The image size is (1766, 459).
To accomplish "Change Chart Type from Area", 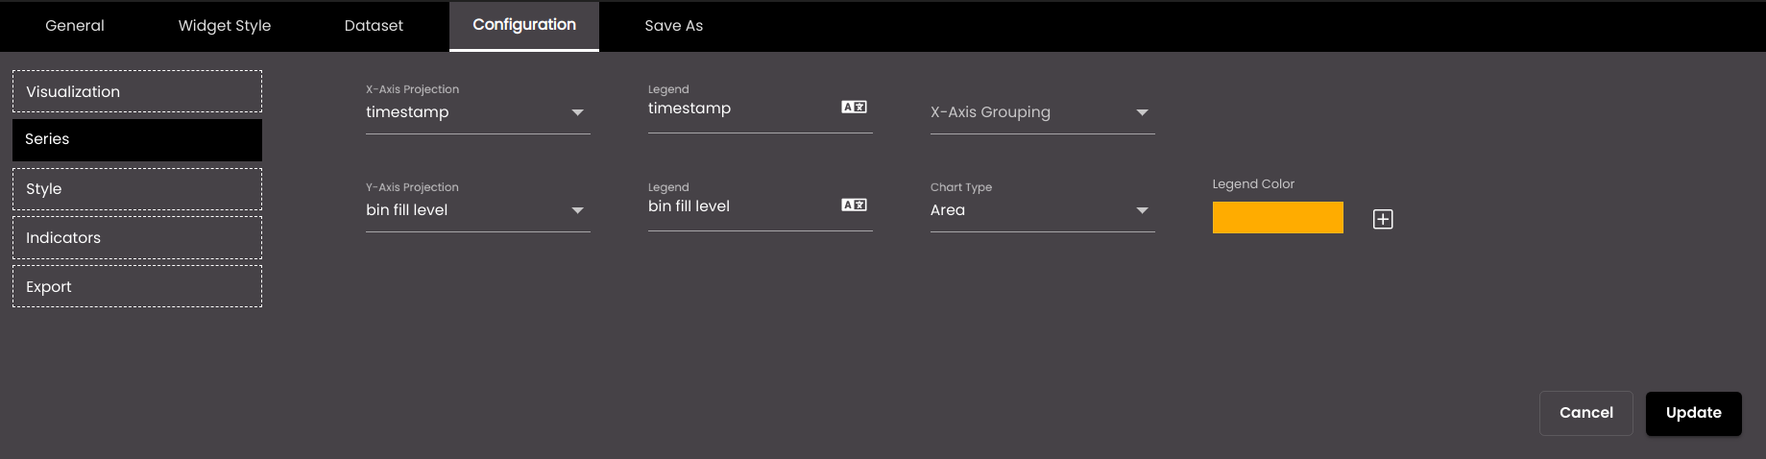I will [x=1042, y=210].
